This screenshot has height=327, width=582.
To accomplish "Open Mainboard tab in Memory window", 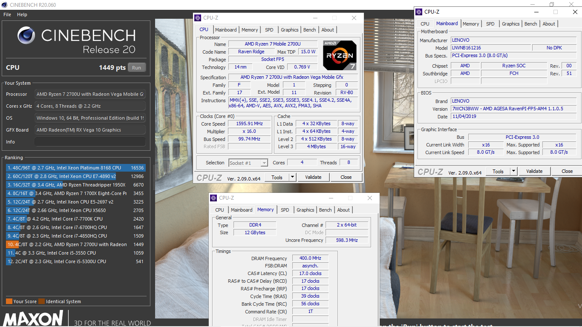I will tap(242, 210).
